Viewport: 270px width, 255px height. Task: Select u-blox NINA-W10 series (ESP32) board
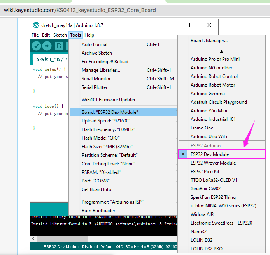(x=222, y=206)
